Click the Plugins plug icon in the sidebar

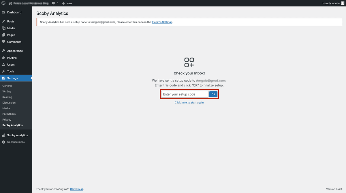pyautogui.click(x=4, y=58)
